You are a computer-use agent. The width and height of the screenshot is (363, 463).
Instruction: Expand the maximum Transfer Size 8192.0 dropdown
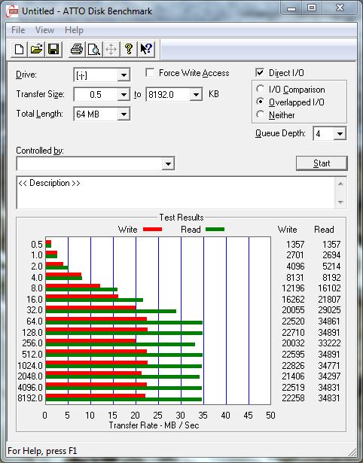point(196,95)
